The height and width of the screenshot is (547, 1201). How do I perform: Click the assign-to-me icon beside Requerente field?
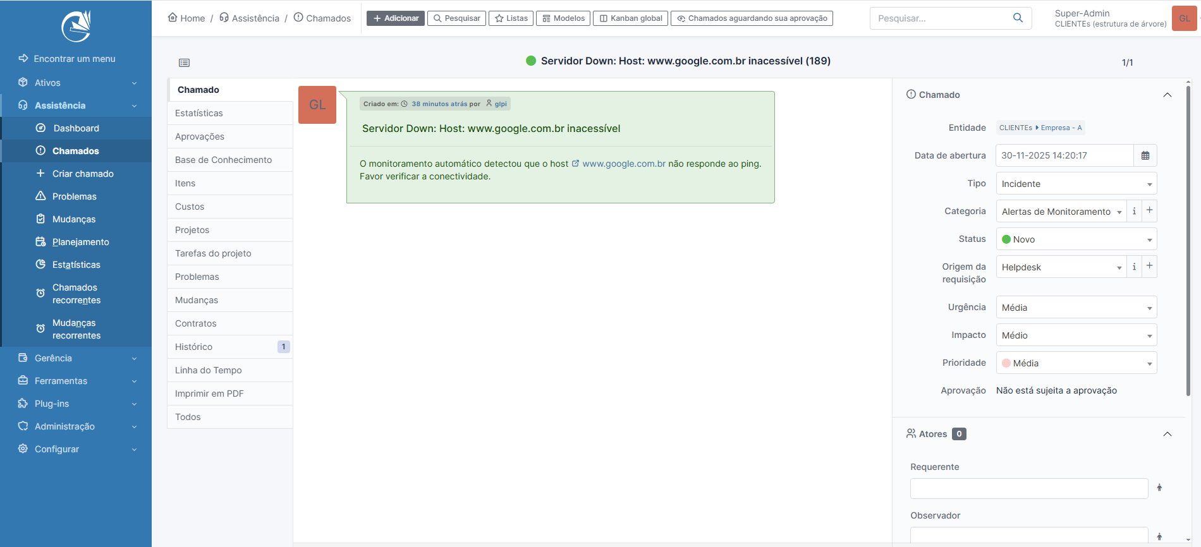click(x=1159, y=488)
